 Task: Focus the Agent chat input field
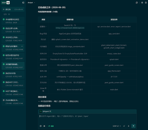point(87,119)
